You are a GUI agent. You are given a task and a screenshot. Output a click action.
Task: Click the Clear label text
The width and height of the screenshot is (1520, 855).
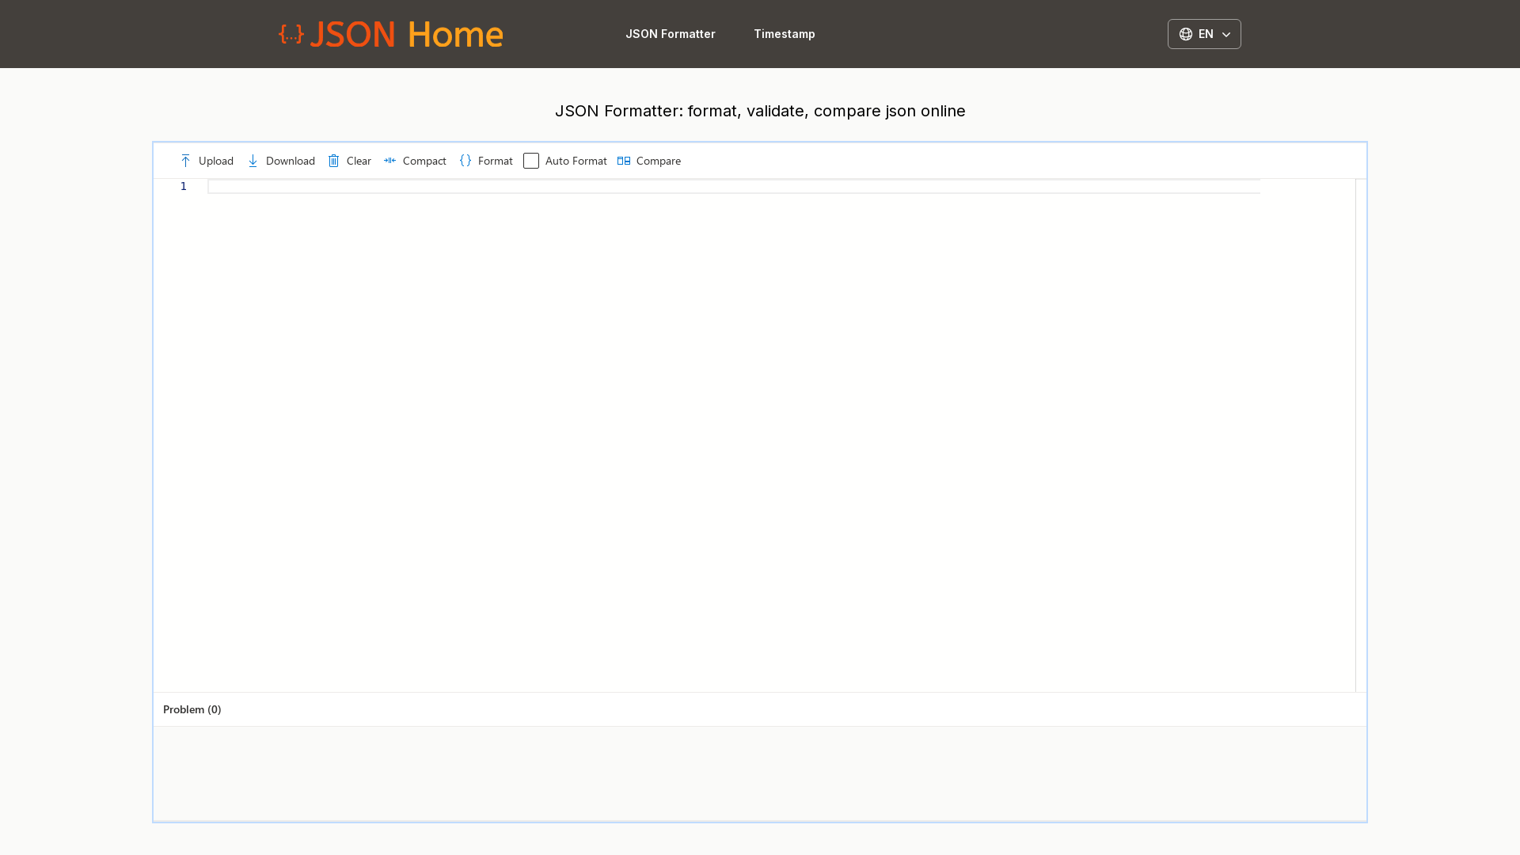click(359, 161)
